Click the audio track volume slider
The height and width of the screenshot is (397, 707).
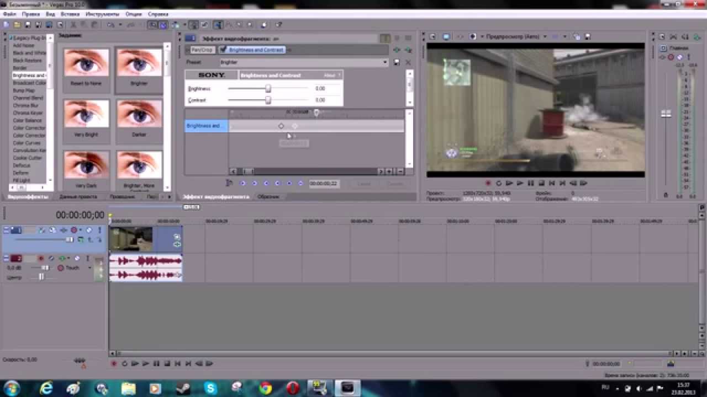[45, 268]
